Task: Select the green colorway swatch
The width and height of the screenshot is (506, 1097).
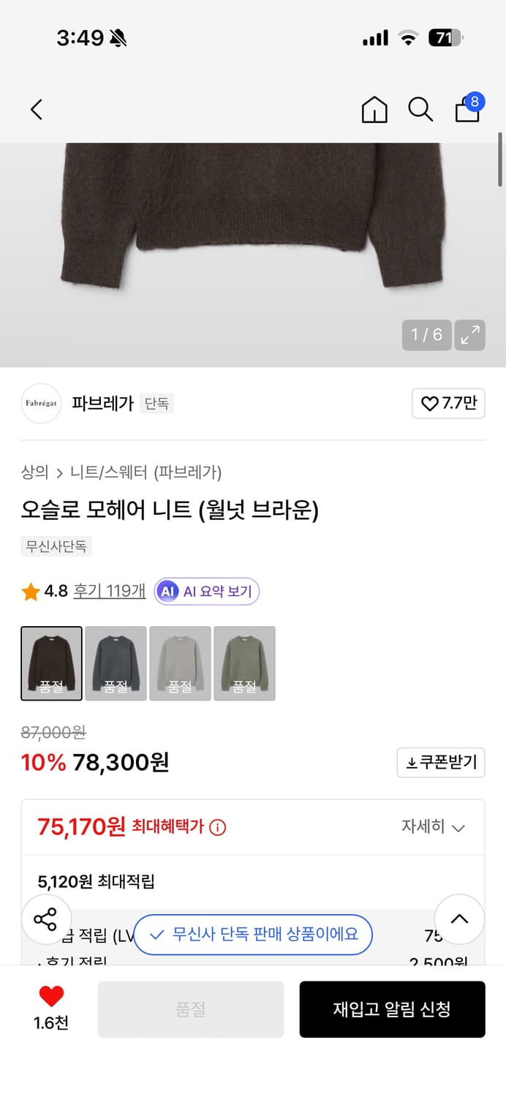Action: 244,663
